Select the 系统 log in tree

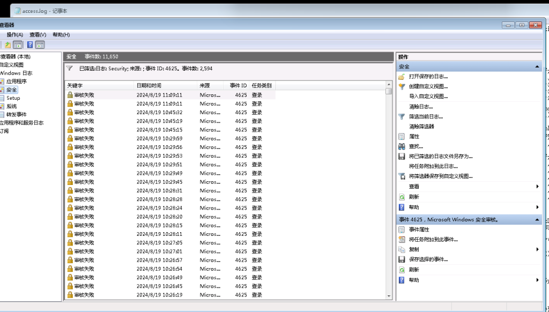(x=11, y=106)
